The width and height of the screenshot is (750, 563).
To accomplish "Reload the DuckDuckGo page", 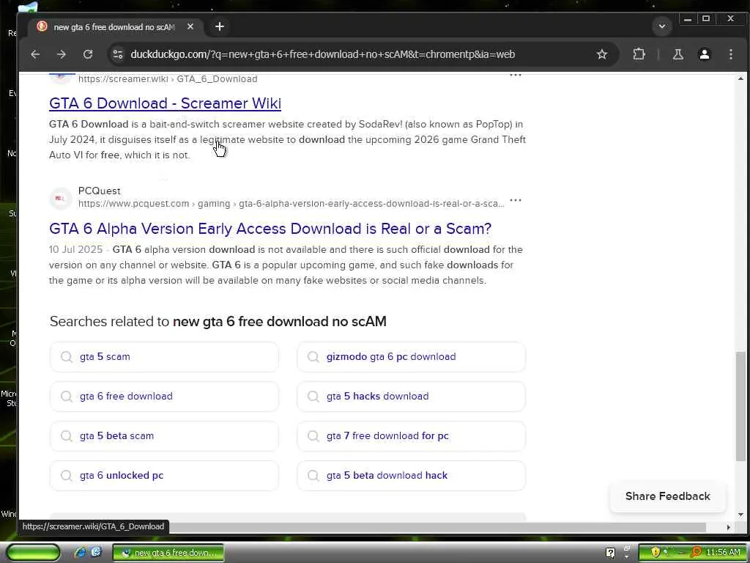I will (88, 54).
